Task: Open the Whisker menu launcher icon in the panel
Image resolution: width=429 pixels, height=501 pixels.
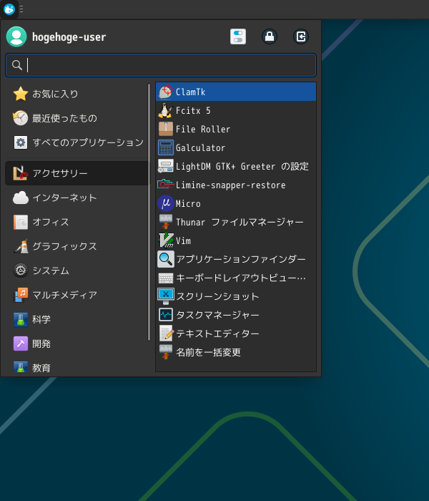Action: (x=9, y=9)
